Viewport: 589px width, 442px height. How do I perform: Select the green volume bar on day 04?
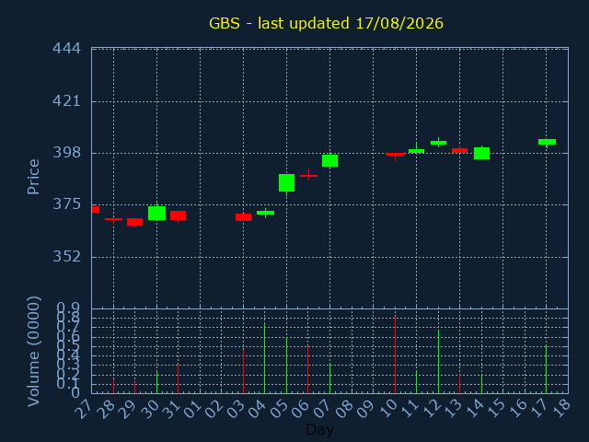(265, 358)
